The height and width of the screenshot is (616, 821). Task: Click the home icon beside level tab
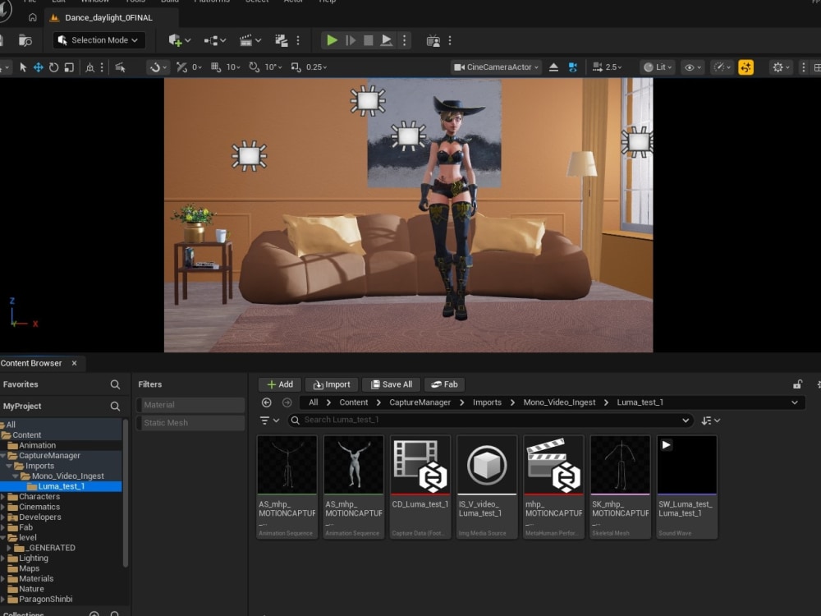[x=33, y=18]
